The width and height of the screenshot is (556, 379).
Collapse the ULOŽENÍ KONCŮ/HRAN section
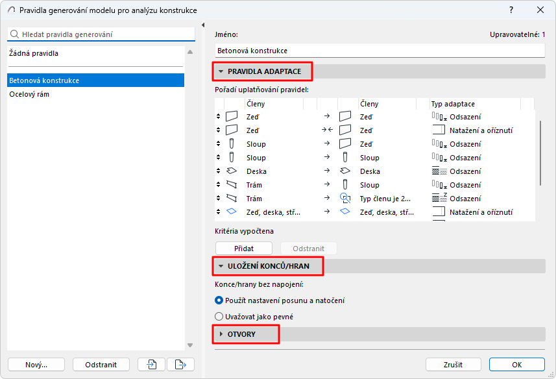coord(221,266)
